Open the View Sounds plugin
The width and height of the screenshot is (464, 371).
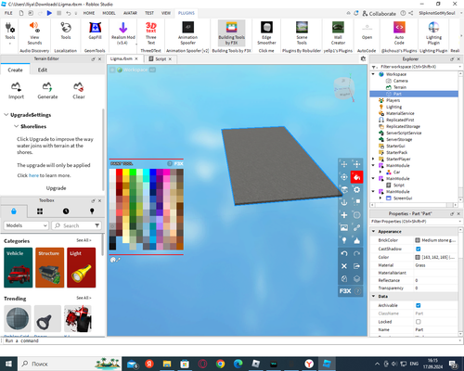click(34, 33)
